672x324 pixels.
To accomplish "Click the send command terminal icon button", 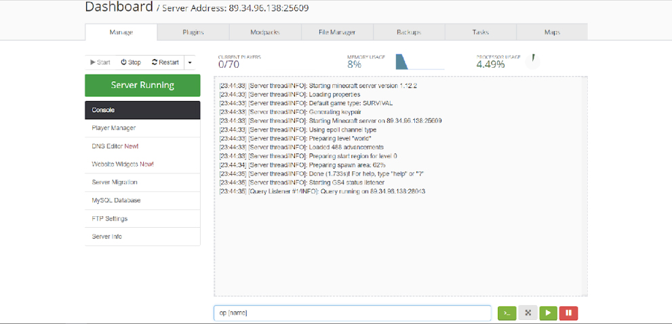I will coord(507,313).
